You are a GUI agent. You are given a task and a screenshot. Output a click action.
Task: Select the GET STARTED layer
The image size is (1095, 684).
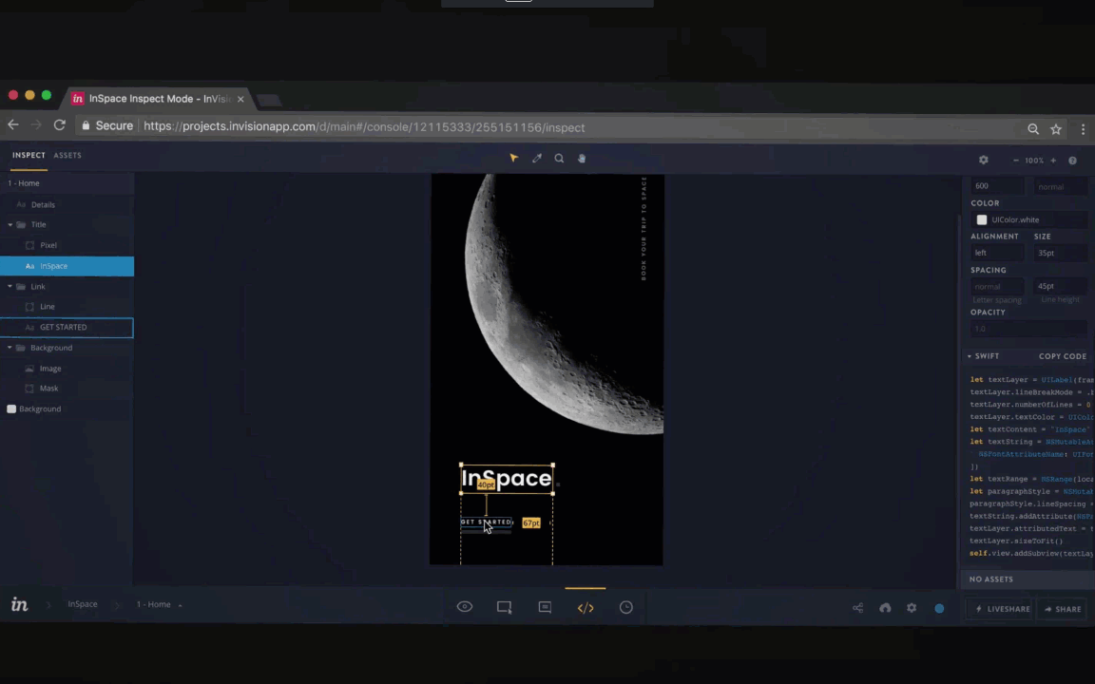tap(67, 328)
